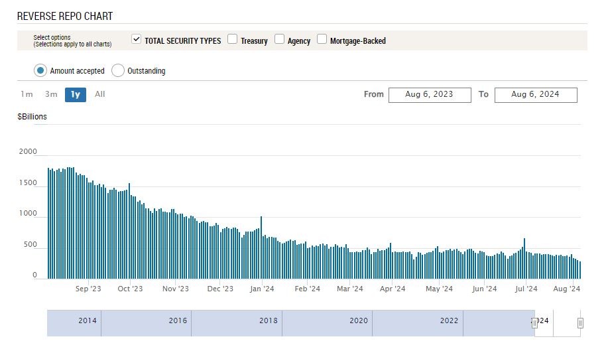Tick the Agency checkbox
This screenshot has height=351, width=608.
pos(279,40)
